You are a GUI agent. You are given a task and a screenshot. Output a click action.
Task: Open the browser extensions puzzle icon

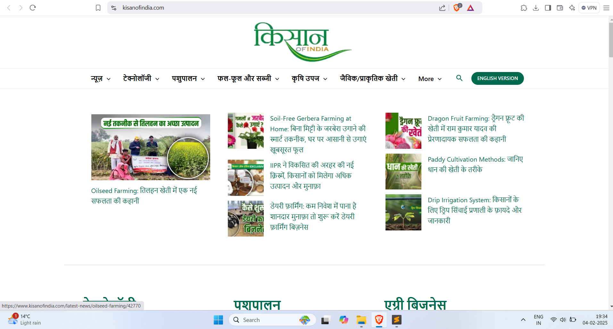524,8
